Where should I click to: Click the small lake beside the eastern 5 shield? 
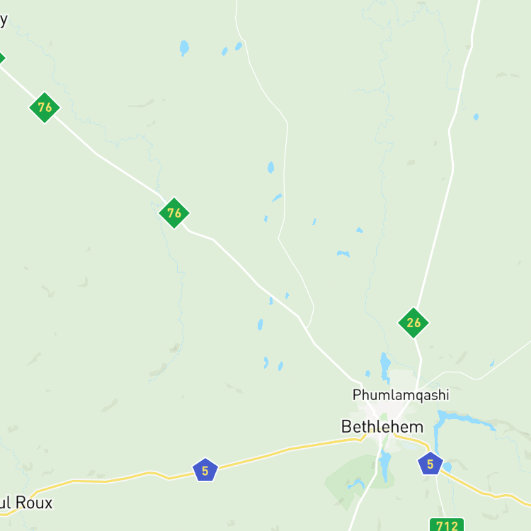pos(447,467)
